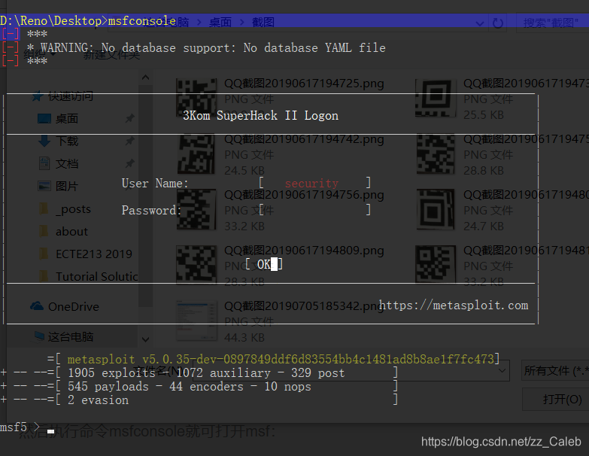589x456 pixels.
Task: Open 下载 downloads arrow icon in sidebar
Action: (x=44, y=141)
